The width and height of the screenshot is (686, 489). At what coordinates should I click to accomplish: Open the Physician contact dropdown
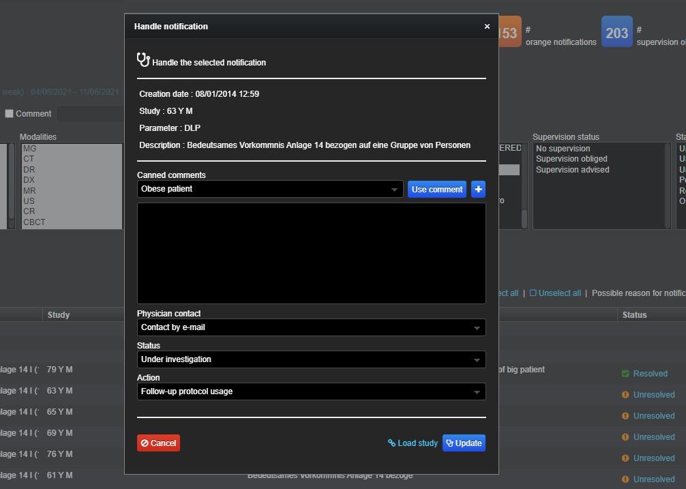(312, 327)
